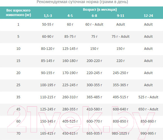
Task: Select the '245-250 г' cell
Action: 120,73
